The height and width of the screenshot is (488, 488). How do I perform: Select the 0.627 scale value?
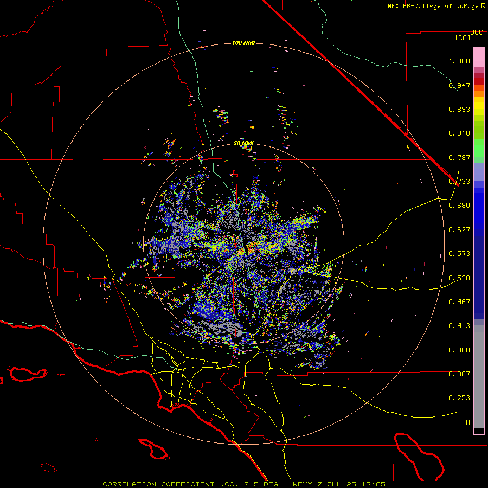(x=459, y=230)
